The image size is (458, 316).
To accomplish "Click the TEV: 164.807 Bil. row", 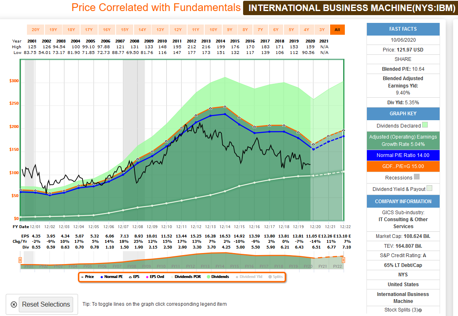I will 403,246.
